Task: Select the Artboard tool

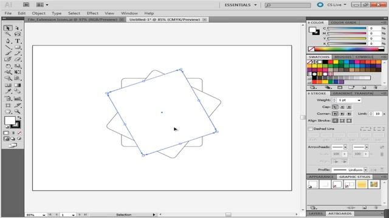Action: pyautogui.click(x=8, y=105)
